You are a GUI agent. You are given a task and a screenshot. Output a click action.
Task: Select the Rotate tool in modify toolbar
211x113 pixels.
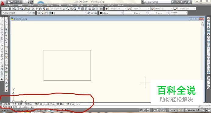tap(209, 39)
